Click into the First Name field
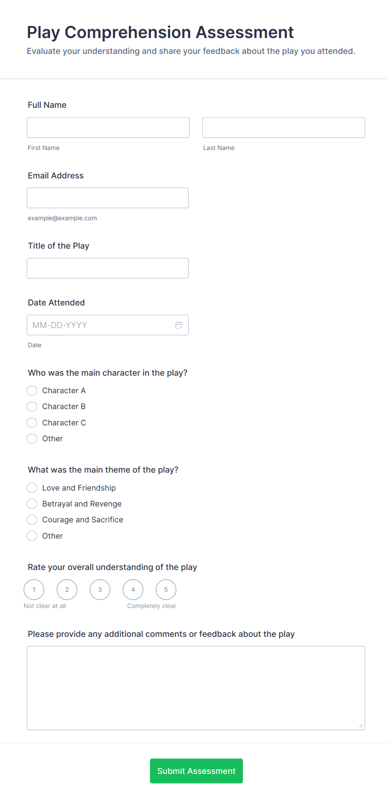Viewport: 388px width, 804px height. click(108, 127)
